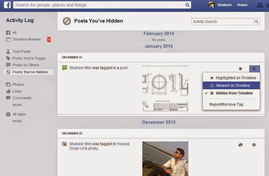Click Shabeer name in top bar
The height and width of the screenshot is (176, 269).
pos(225,5)
